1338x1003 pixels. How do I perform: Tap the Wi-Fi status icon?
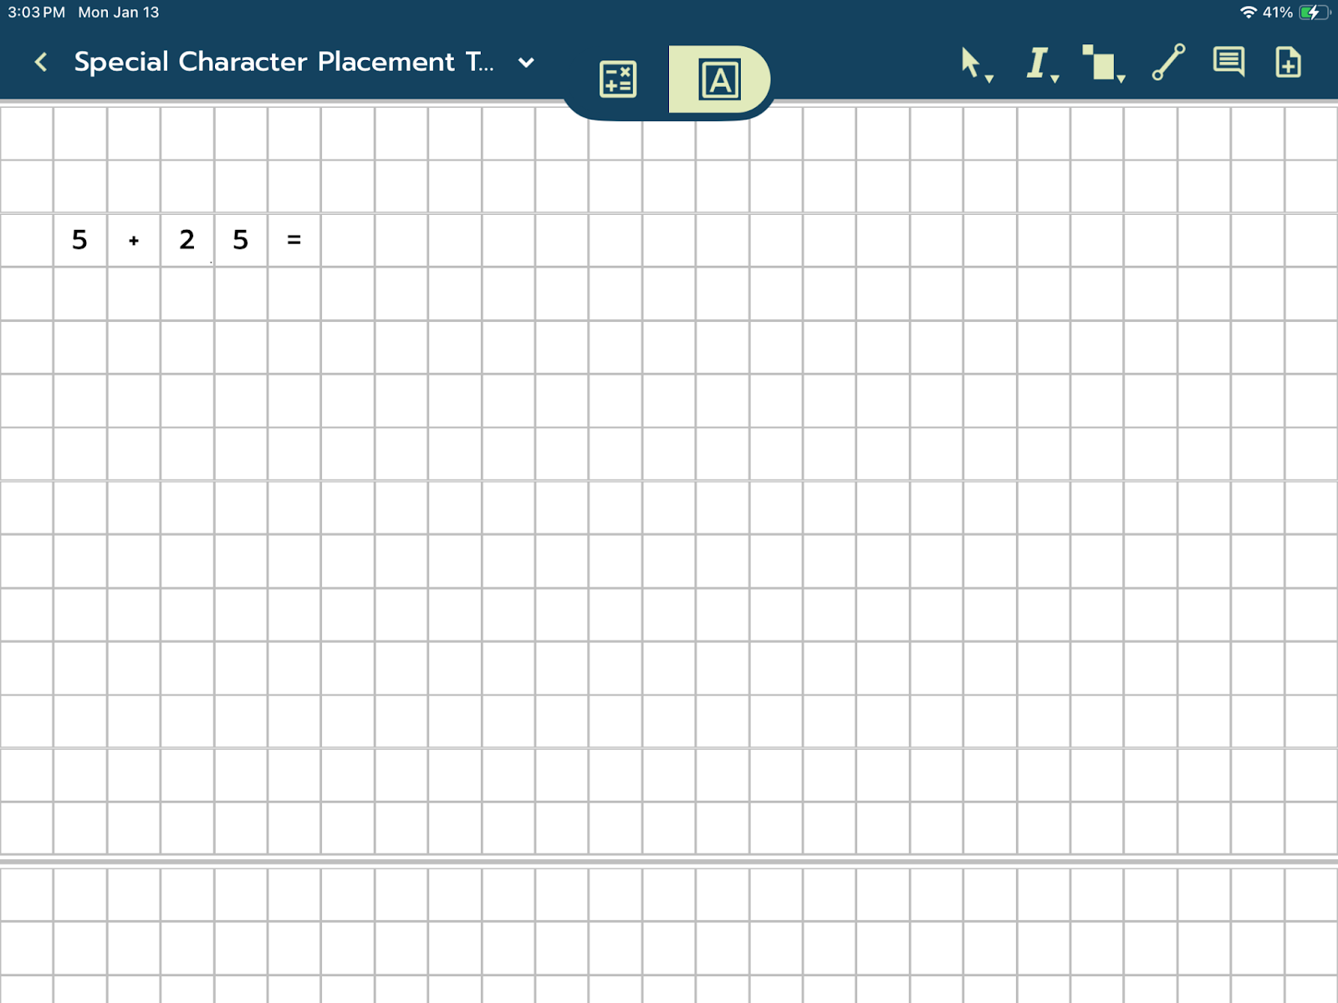click(1248, 13)
